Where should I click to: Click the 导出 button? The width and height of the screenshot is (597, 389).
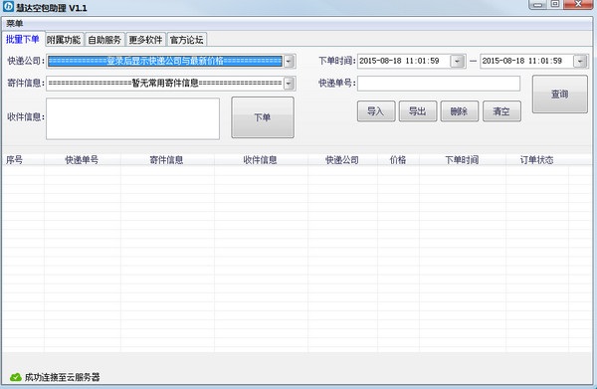pyautogui.click(x=418, y=111)
